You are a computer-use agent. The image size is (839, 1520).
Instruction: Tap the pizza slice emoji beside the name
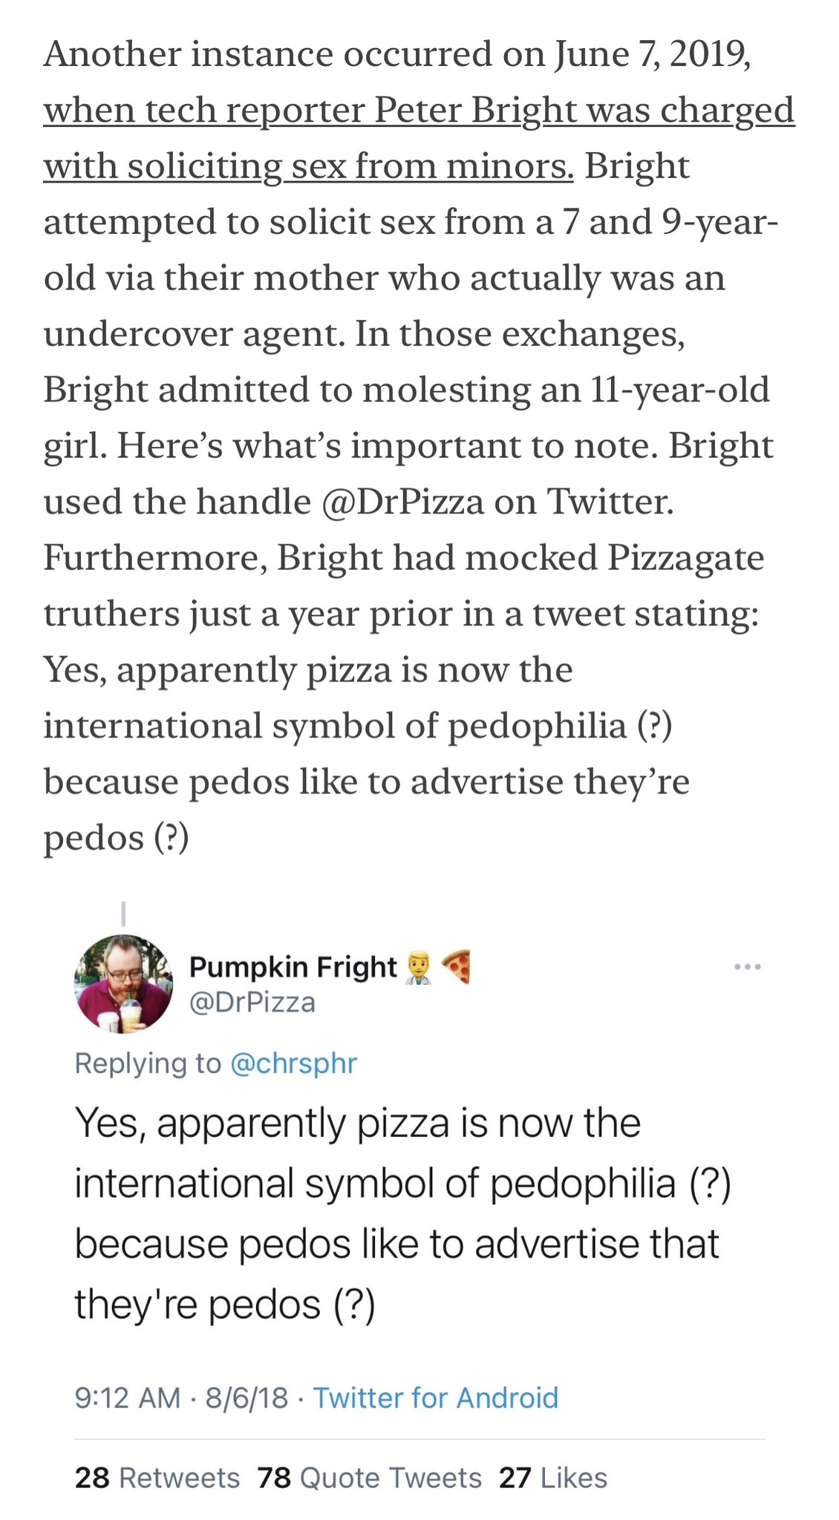point(457,967)
